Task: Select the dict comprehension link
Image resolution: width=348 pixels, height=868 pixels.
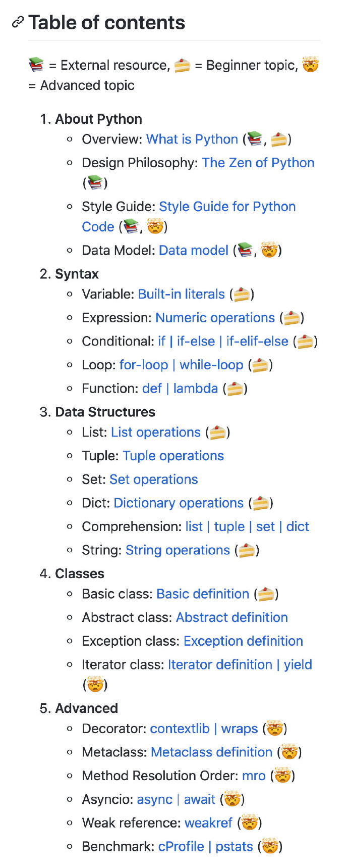Action: pyautogui.click(x=298, y=526)
